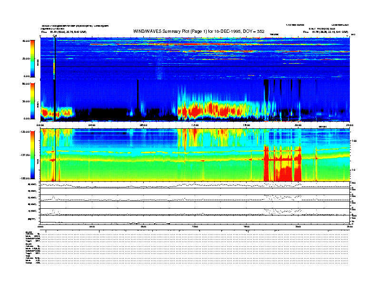Click the 30.00 value on RAD1 scale
The height and width of the screenshot is (291, 377).
(26, 101)
